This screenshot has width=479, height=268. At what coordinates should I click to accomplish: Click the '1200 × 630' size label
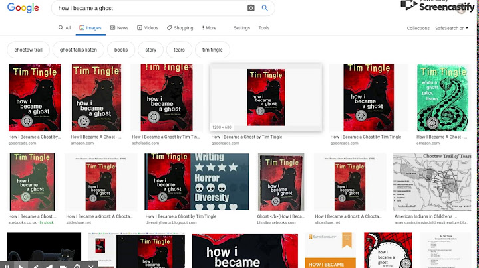click(222, 127)
